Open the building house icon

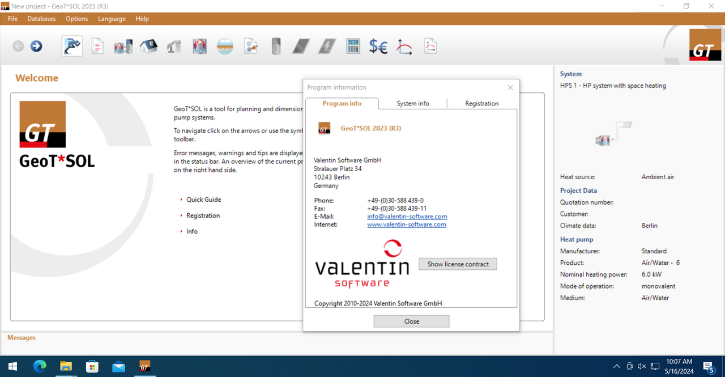click(x=148, y=46)
